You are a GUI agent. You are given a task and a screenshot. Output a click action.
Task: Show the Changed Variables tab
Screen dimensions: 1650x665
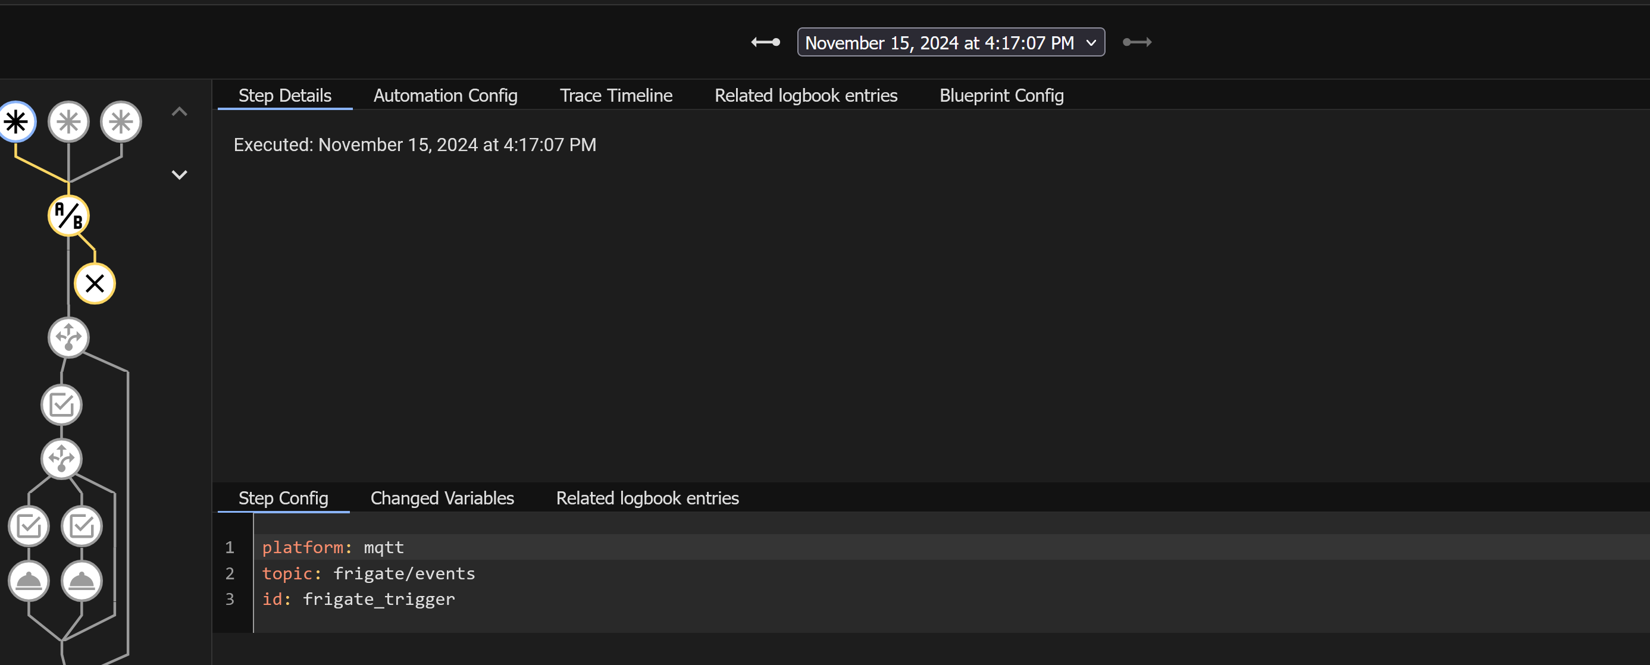(x=442, y=498)
